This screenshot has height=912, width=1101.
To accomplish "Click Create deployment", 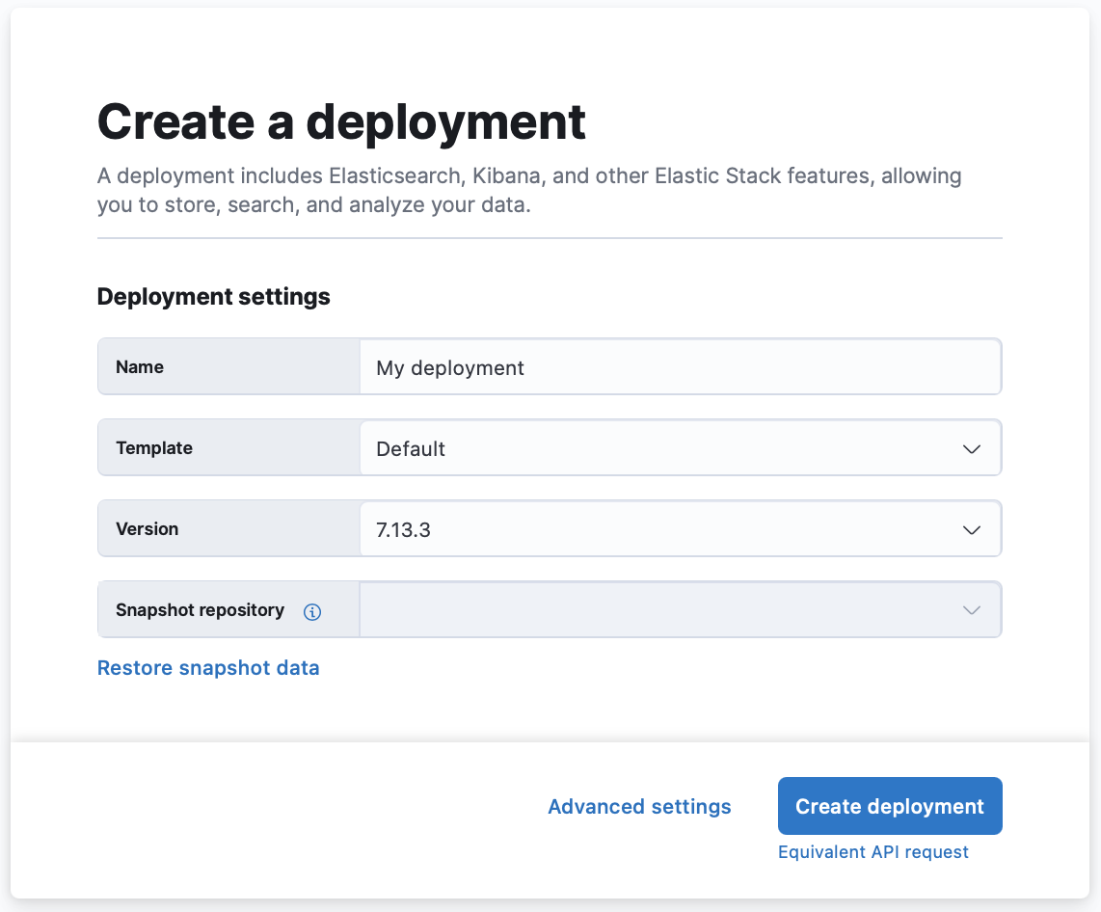I will coord(889,806).
